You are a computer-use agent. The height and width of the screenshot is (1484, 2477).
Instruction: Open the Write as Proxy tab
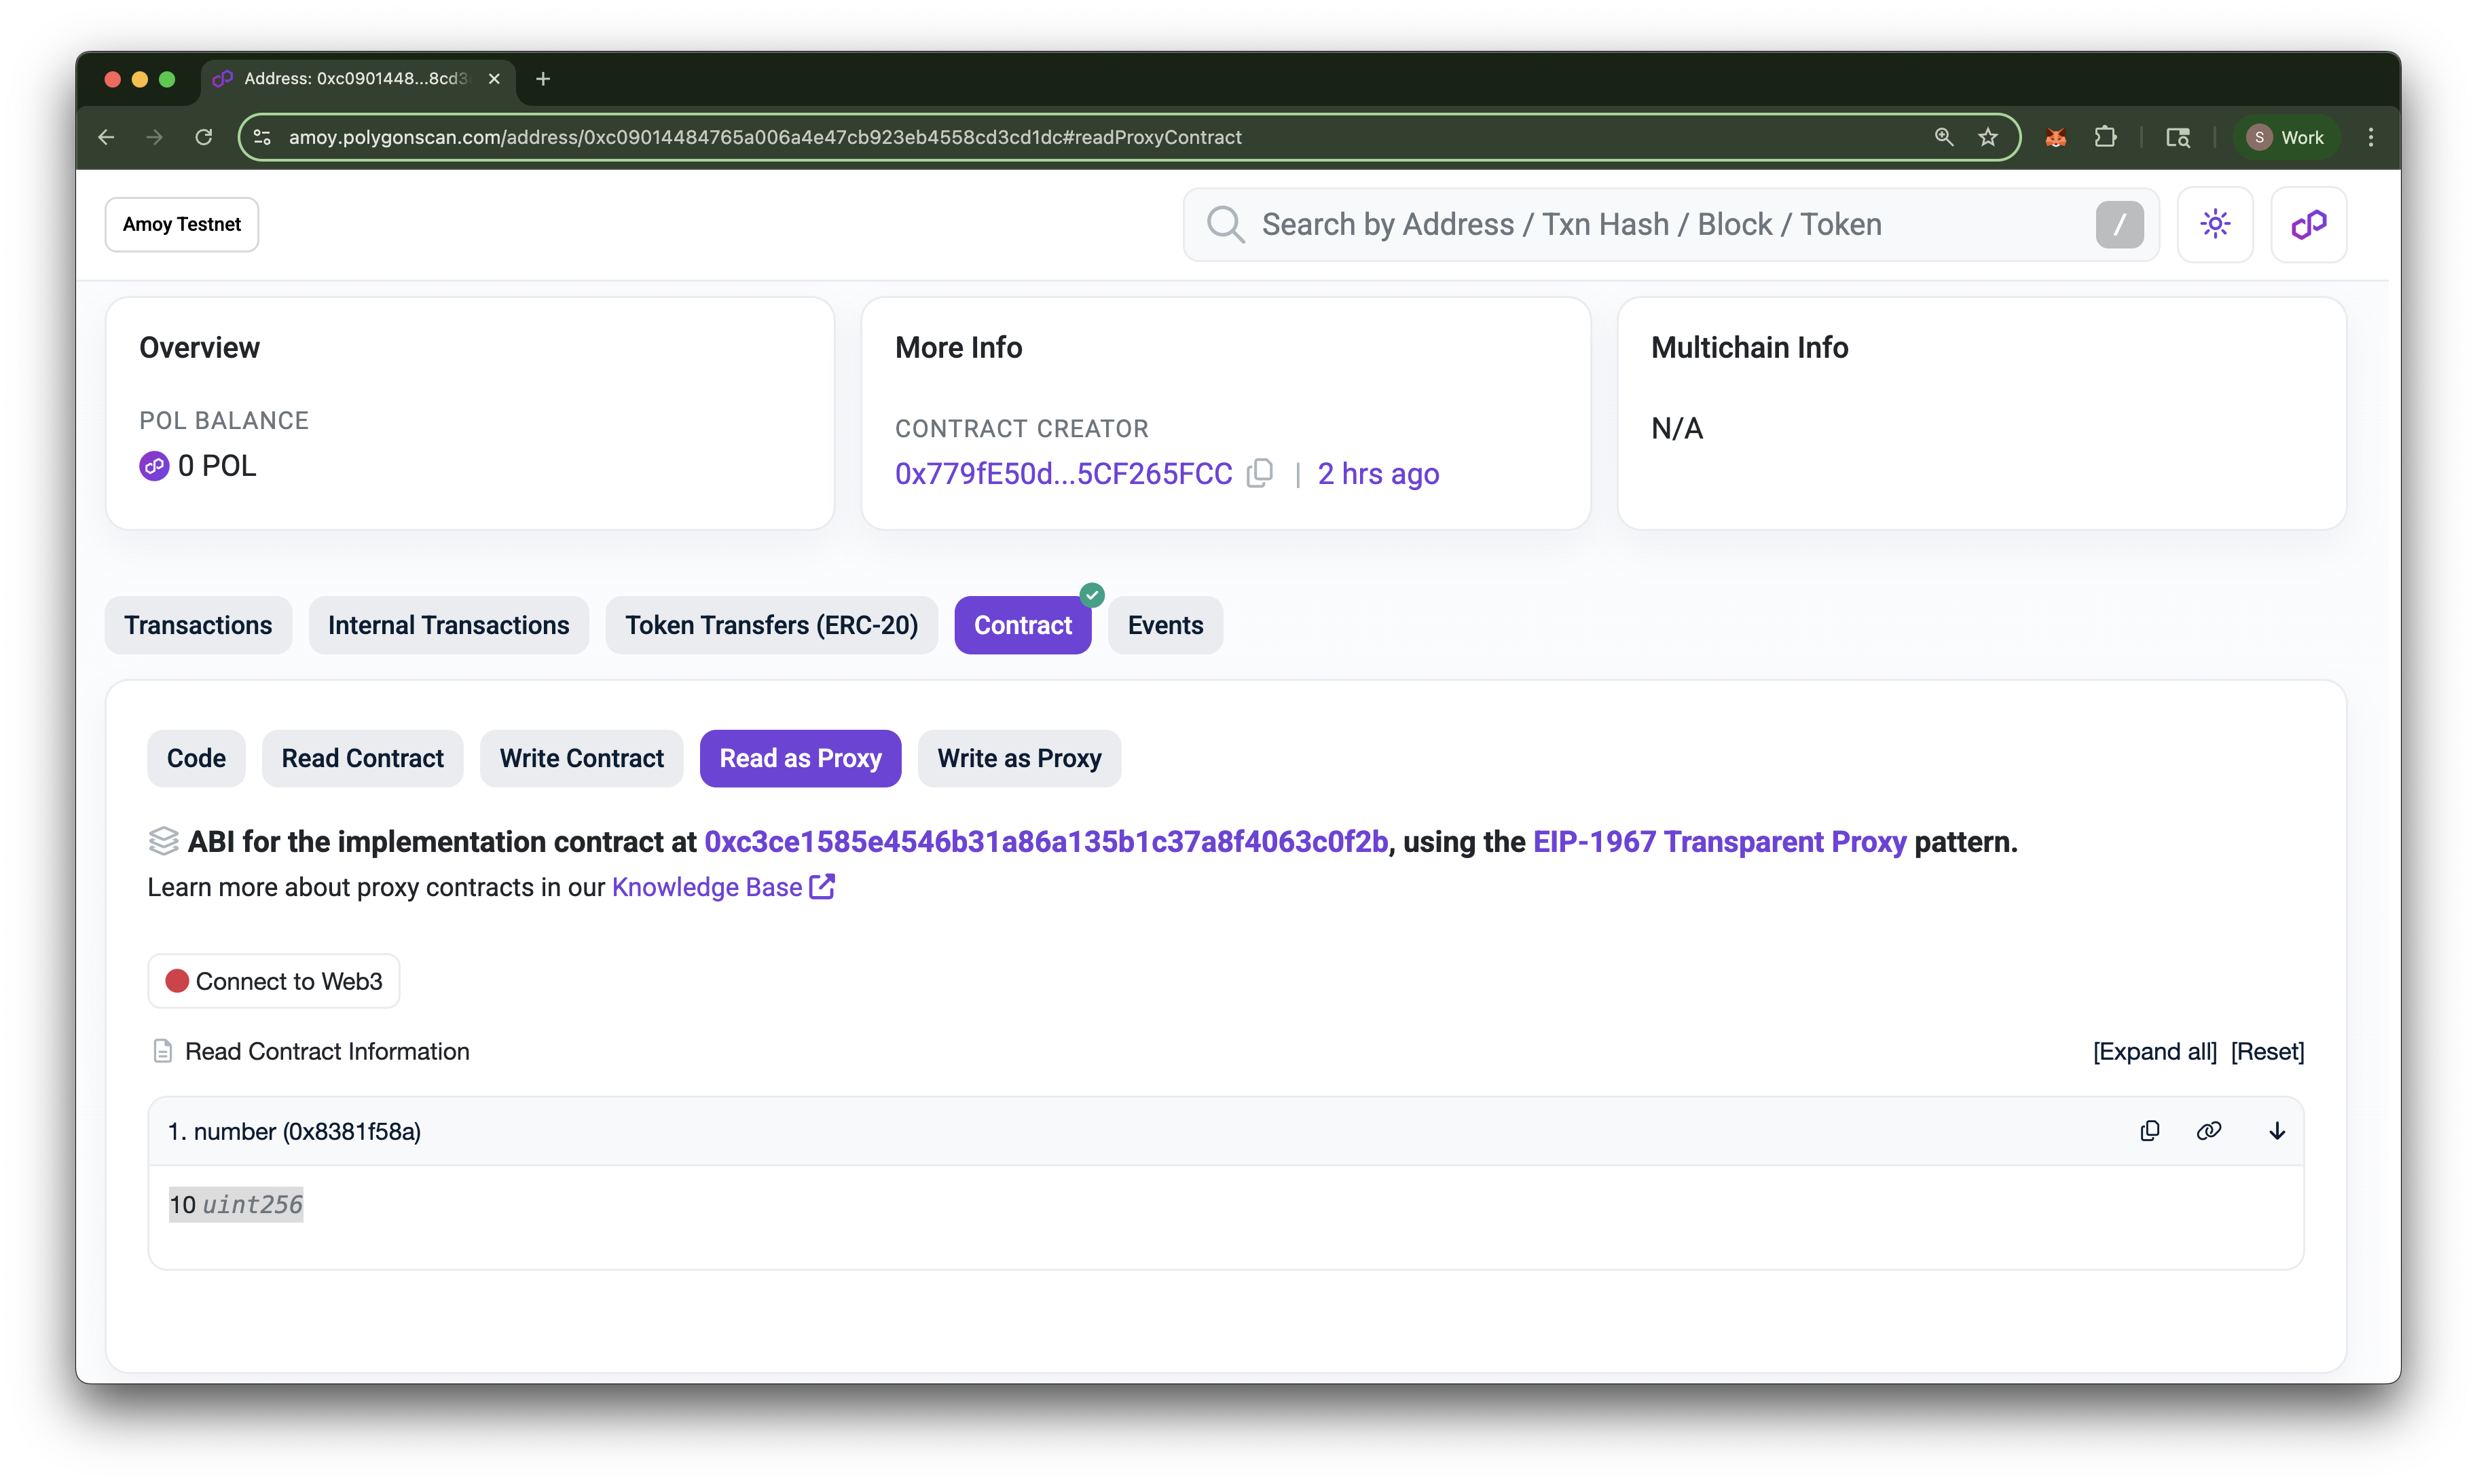coord(1019,758)
